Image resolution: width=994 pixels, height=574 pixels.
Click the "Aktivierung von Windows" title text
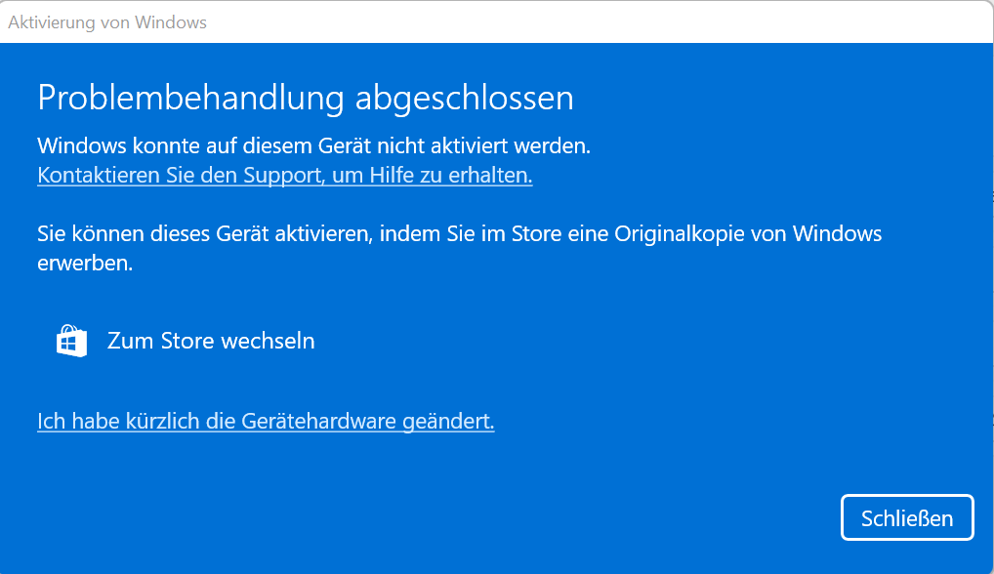pyautogui.click(x=107, y=22)
